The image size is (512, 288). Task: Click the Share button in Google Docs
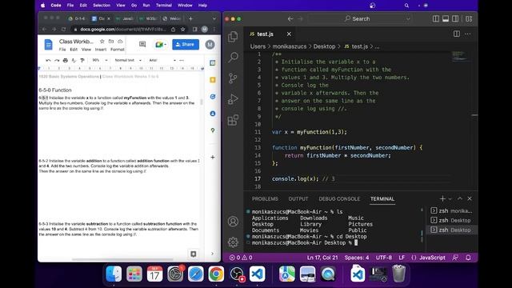186,45
